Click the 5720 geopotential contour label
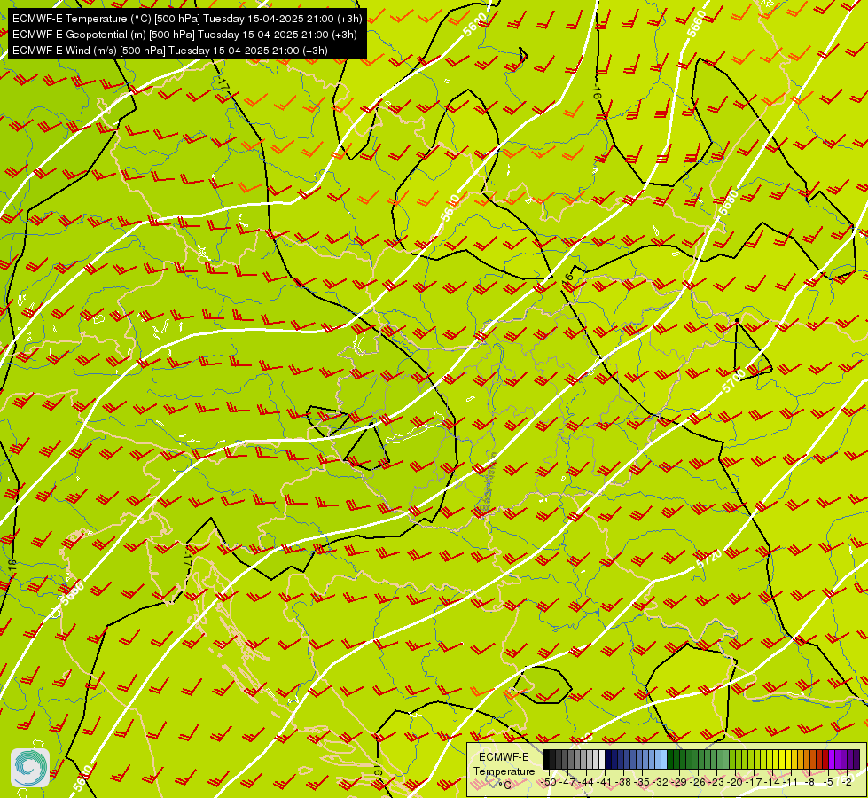The height and width of the screenshot is (798, 868). (x=709, y=559)
